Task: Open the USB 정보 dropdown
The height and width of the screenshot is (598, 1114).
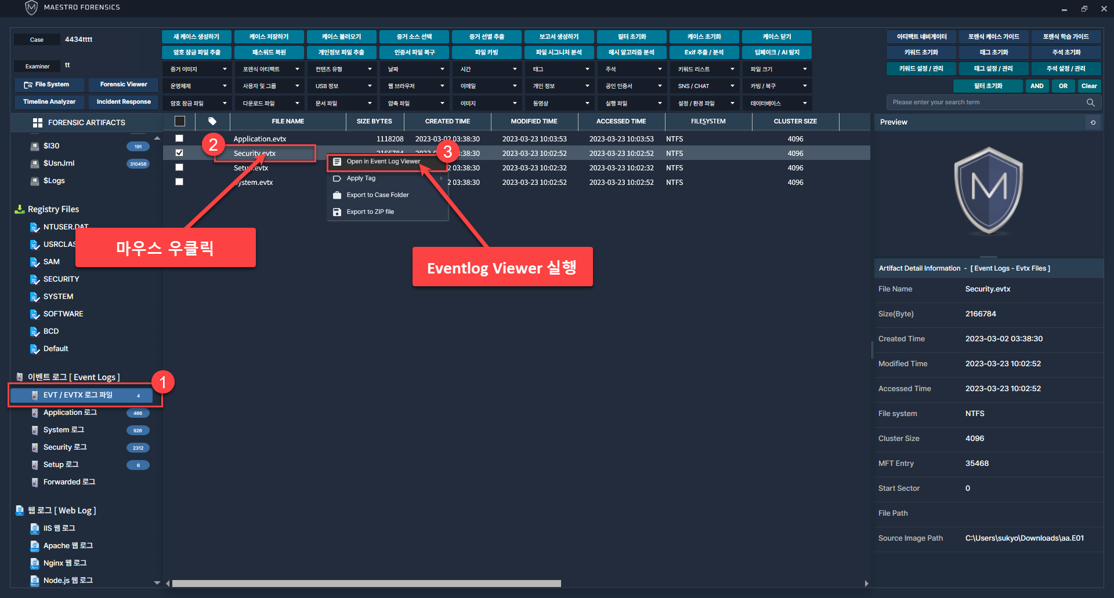Action: pyautogui.click(x=342, y=86)
